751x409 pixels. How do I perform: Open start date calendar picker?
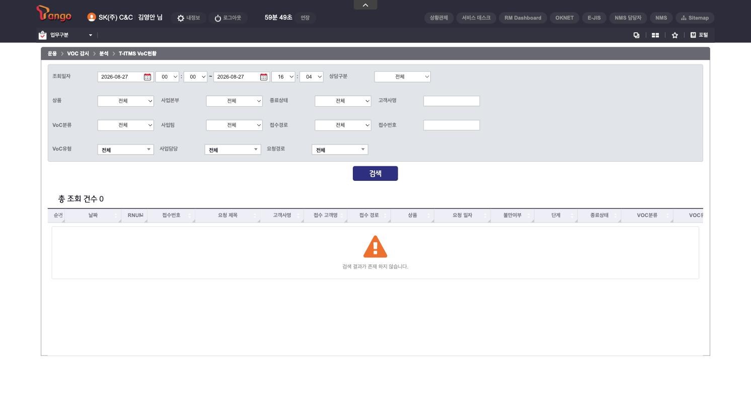(x=147, y=77)
